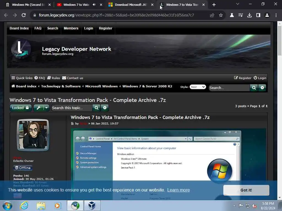The image size is (282, 211).
Task: Click the forum search magnifier button
Action: click(x=254, y=88)
